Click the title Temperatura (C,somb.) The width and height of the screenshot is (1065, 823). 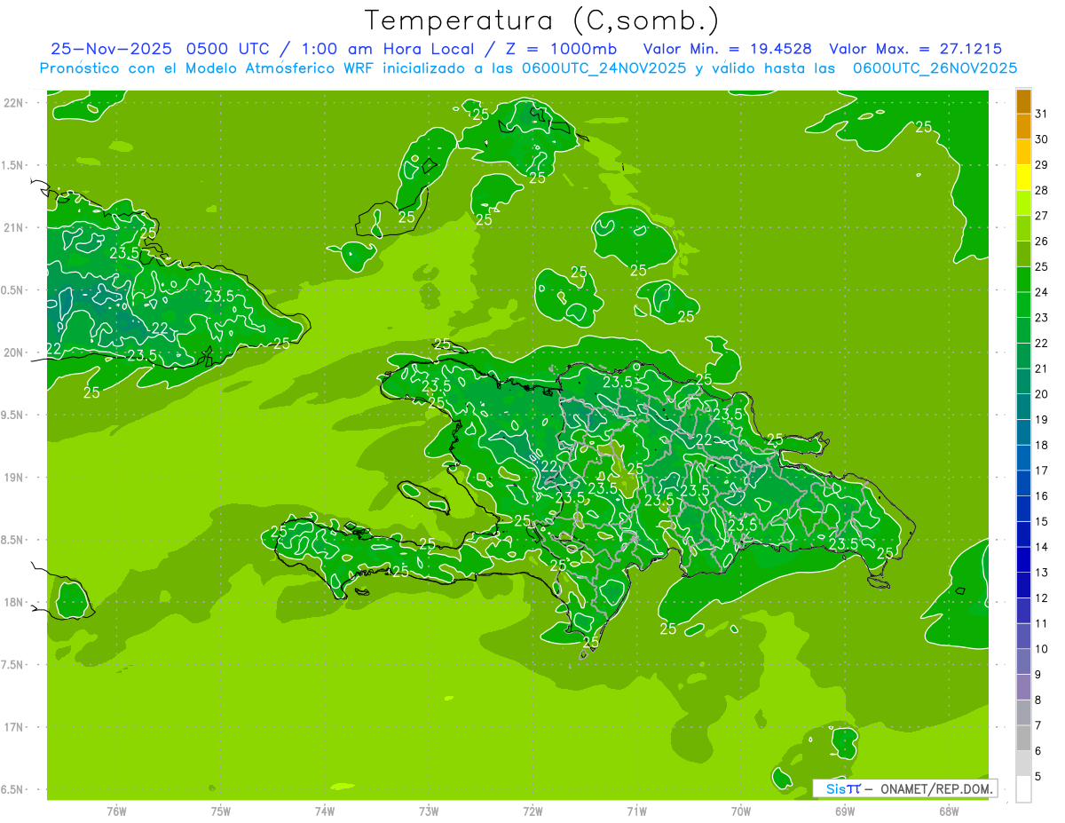pyautogui.click(x=542, y=20)
